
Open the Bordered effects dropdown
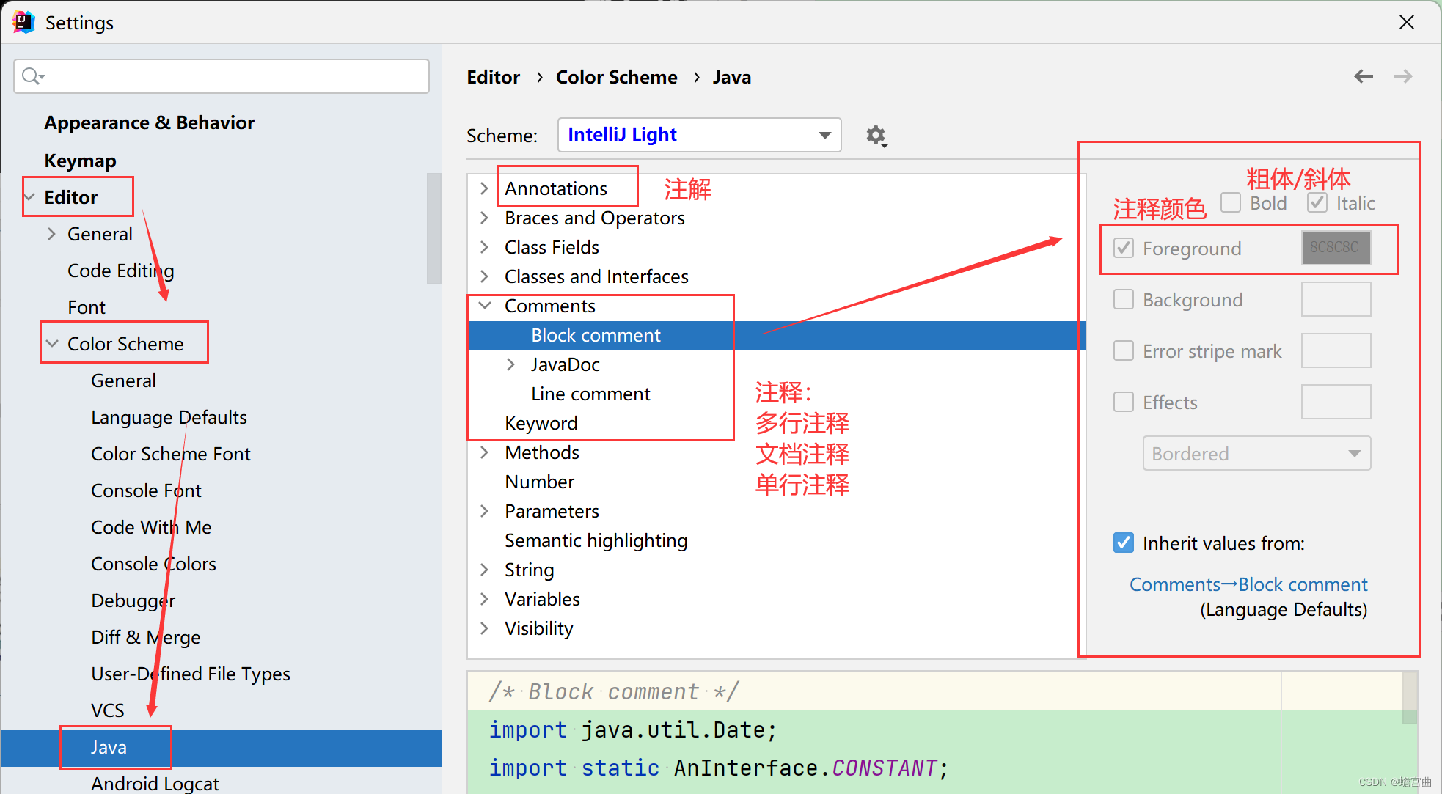(1256, 453)
